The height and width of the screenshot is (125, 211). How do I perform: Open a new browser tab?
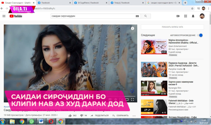(x=185, y=3)
